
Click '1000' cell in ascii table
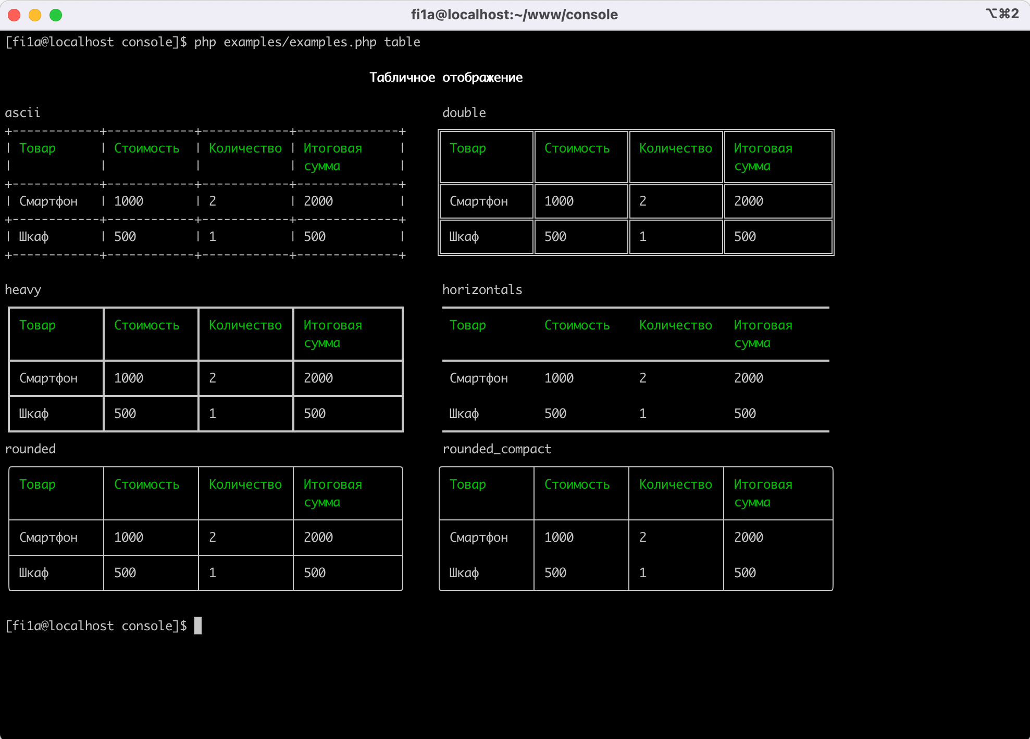point(129,201)
